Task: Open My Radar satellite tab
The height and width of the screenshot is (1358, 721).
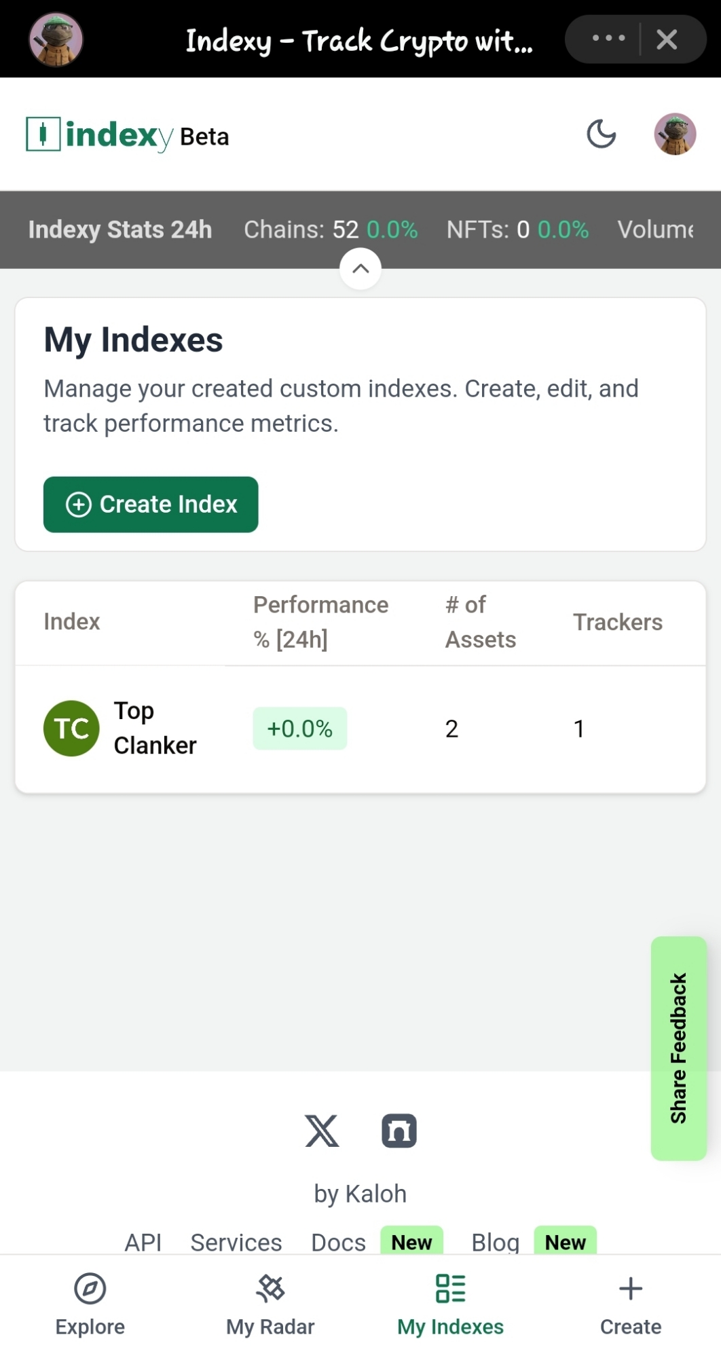Action: pyautogui.click(x=270, y=1305)
